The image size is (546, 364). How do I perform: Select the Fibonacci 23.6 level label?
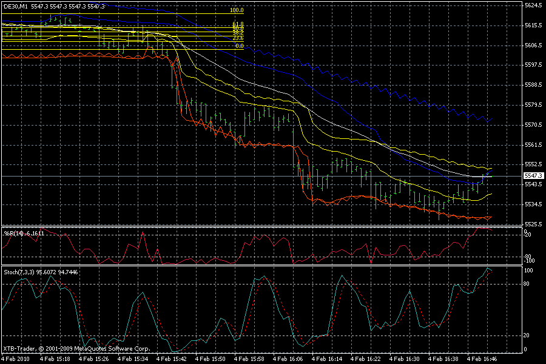click(x=238, y=38)
